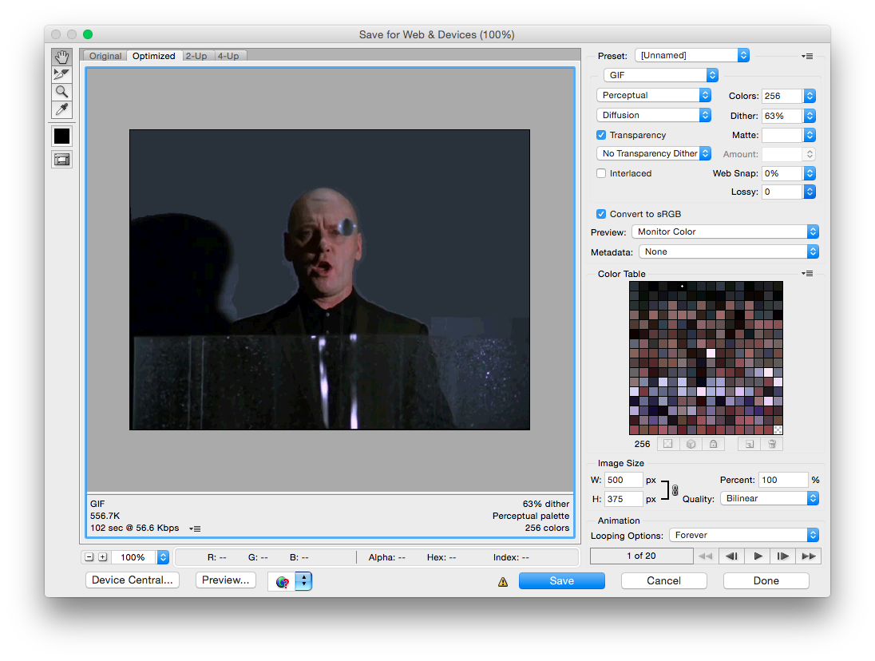Go to previous animation frame
875x661 pixels.
(x=731, y=556)
